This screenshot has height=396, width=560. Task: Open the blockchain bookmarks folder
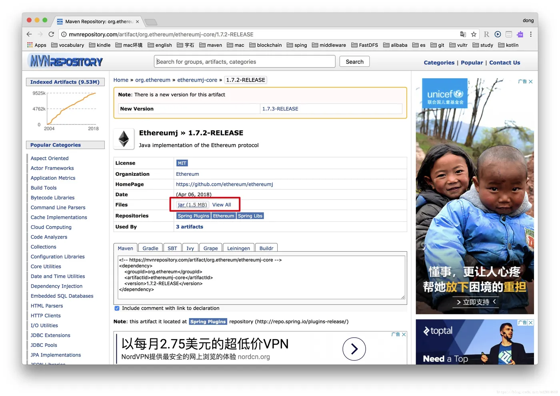(x=265, y=45)
